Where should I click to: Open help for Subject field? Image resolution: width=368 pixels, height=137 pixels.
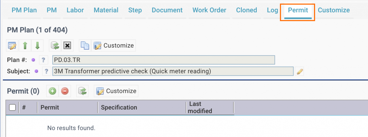(47, 71)
